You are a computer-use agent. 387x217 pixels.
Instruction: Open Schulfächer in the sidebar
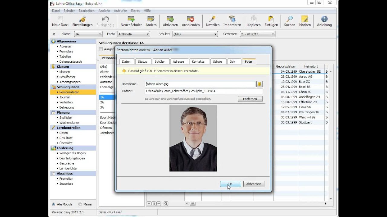[67, 77]
